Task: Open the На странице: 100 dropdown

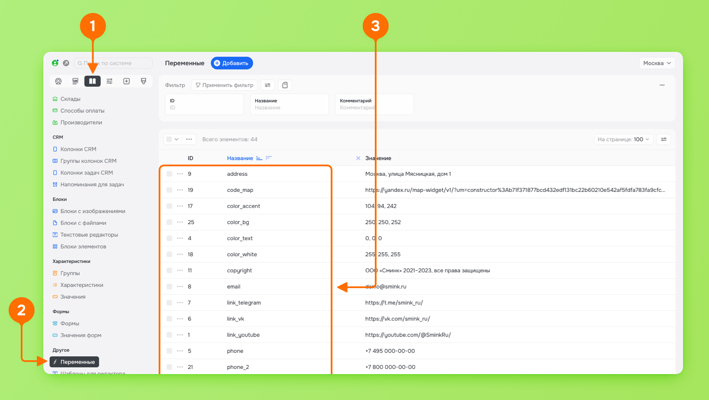Action: pos(623,139)
